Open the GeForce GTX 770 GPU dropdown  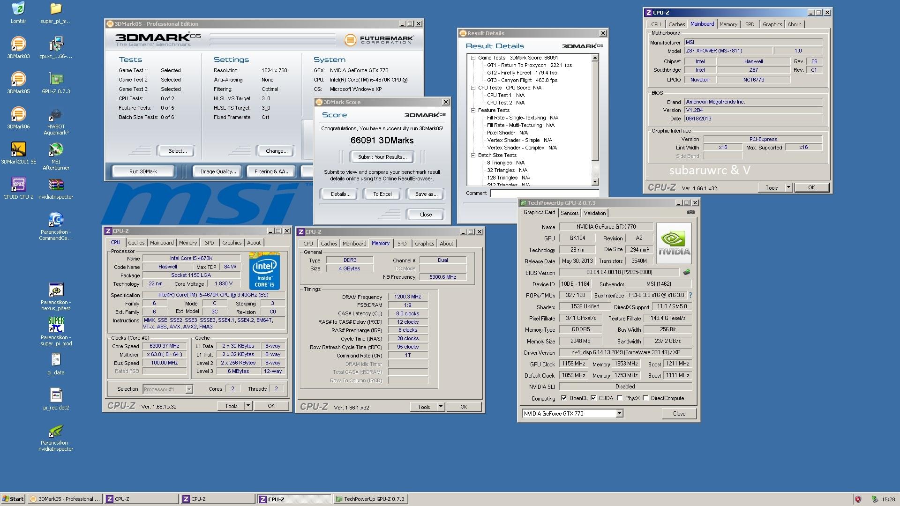point(619,413)
